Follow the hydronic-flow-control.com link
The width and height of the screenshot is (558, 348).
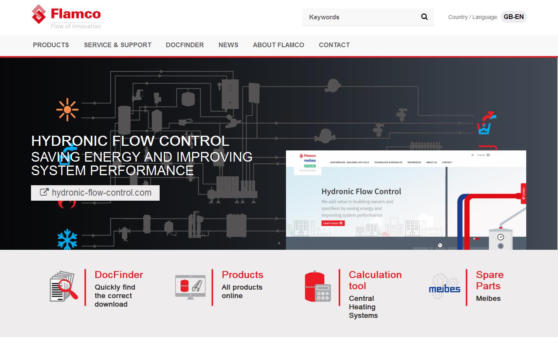coord(102,192)
